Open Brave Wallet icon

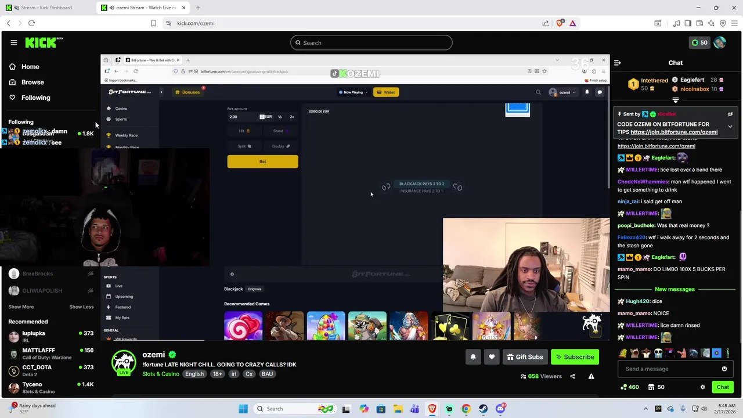tap(699, 23)
